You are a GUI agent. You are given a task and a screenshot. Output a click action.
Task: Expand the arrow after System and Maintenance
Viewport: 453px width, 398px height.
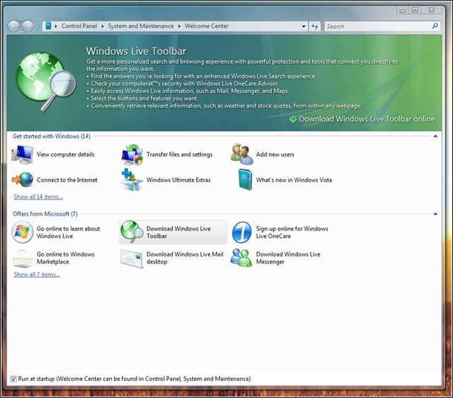[x=179, y=26]
